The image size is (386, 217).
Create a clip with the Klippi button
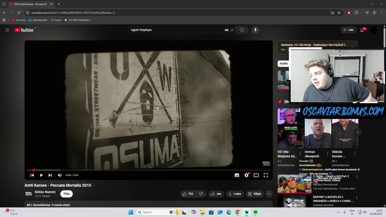[254, 194]
